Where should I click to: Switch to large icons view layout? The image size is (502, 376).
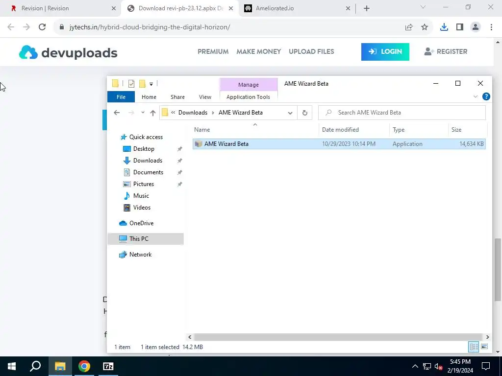[x=484, y=347]
